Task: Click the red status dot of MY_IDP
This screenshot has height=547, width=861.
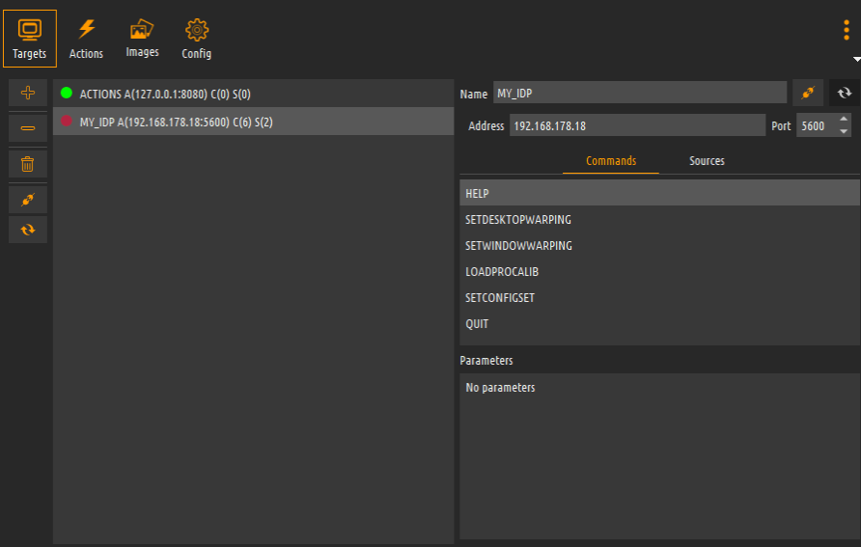Action: coord(67,121)
